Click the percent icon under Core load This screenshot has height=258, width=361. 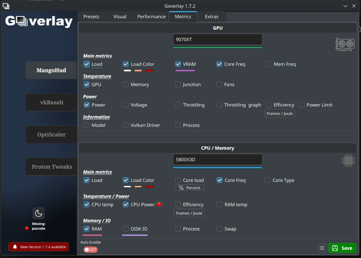pos(181,188)
